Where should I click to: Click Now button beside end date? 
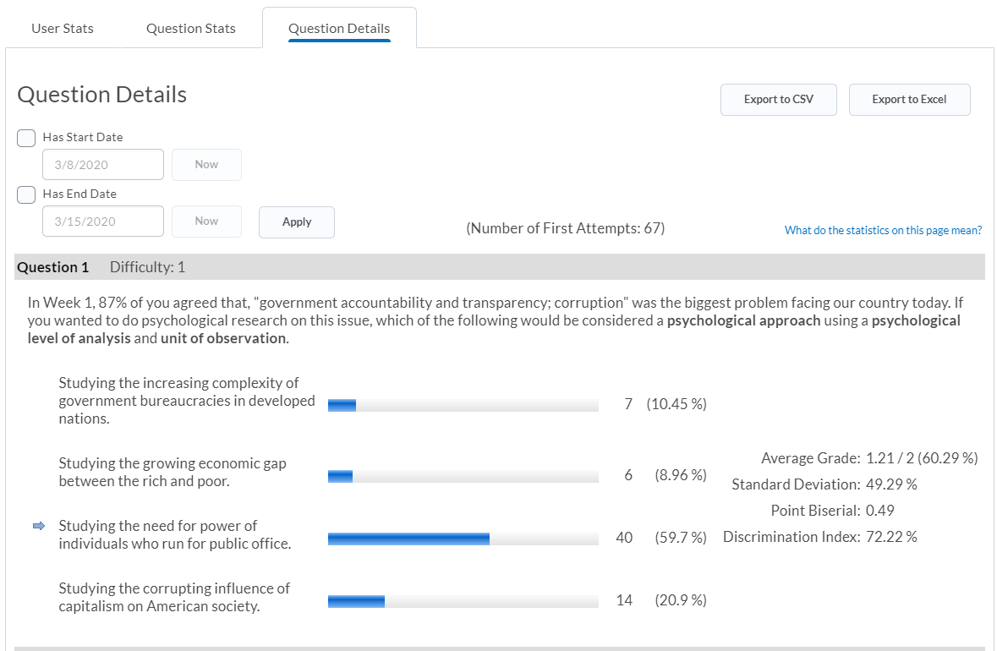click(x=206, y=222)
